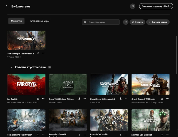Switch to the Мои игры tab
This screenshot has width=178, height=137.
pos(16,21)
